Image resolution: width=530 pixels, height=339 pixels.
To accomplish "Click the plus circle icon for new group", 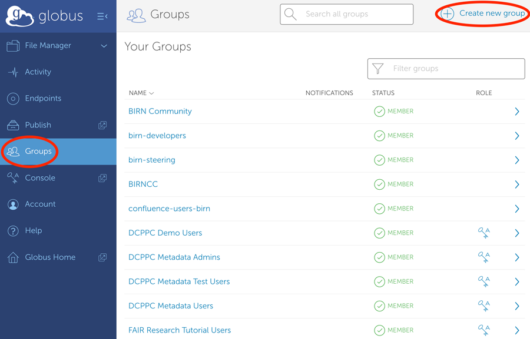I will (448, 14).
